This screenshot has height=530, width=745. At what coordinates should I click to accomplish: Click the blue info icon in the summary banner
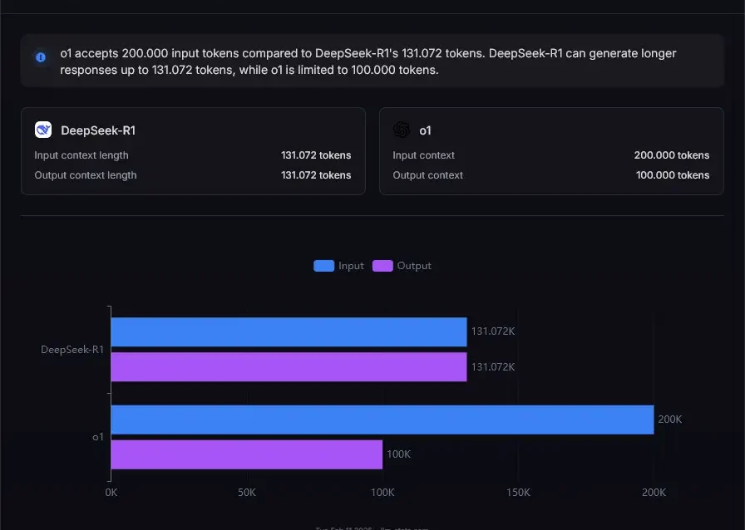41,57
